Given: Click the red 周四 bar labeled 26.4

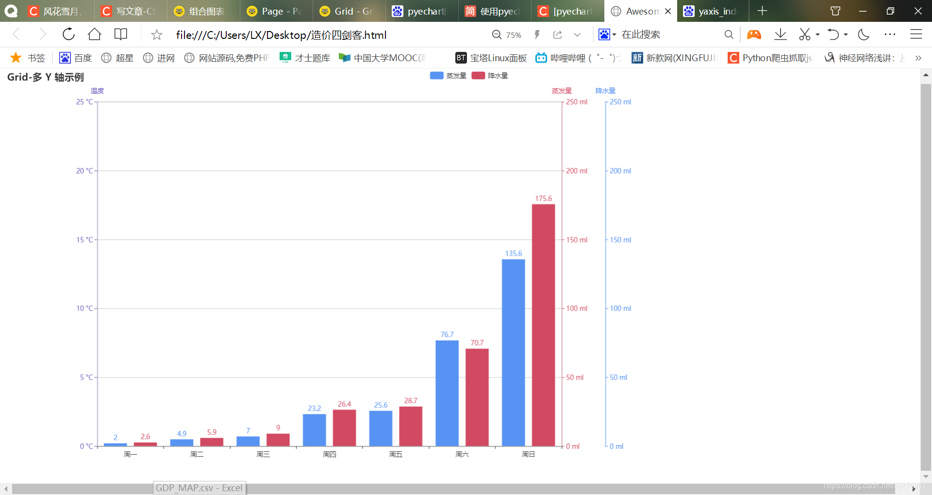Looking at the screenshot, I should 344,428.
